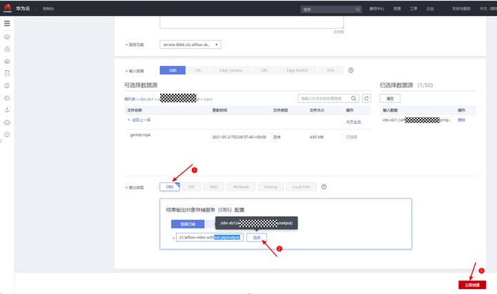Click Select button beside the output path field
Screen dimensions: 497x294
[256, 238]
